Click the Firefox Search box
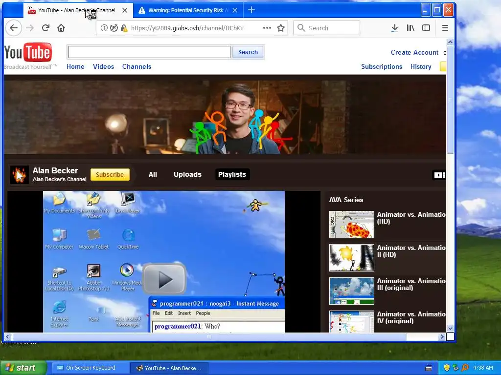The image size is (501, 375). click(326, 28)
